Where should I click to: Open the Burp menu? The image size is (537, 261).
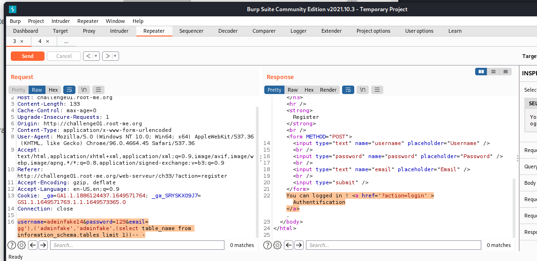pyautogui.click(x=15, y=21)
